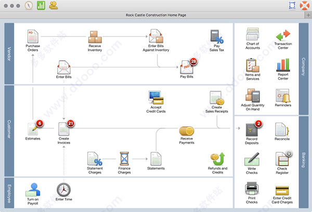Open help via the lifebuoy icon
Screen dimensions: 312x212
pos(304,5)
